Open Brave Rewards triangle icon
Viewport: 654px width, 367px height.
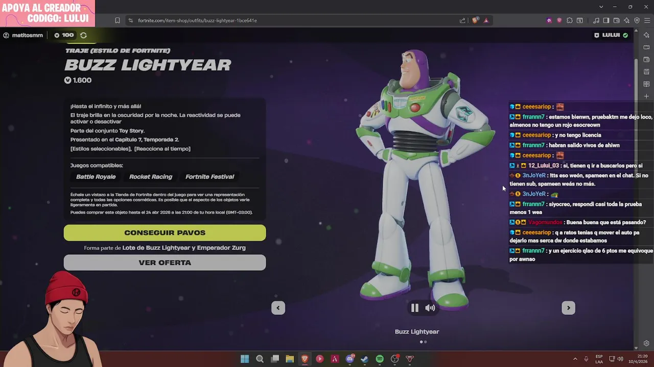[486, 20]
